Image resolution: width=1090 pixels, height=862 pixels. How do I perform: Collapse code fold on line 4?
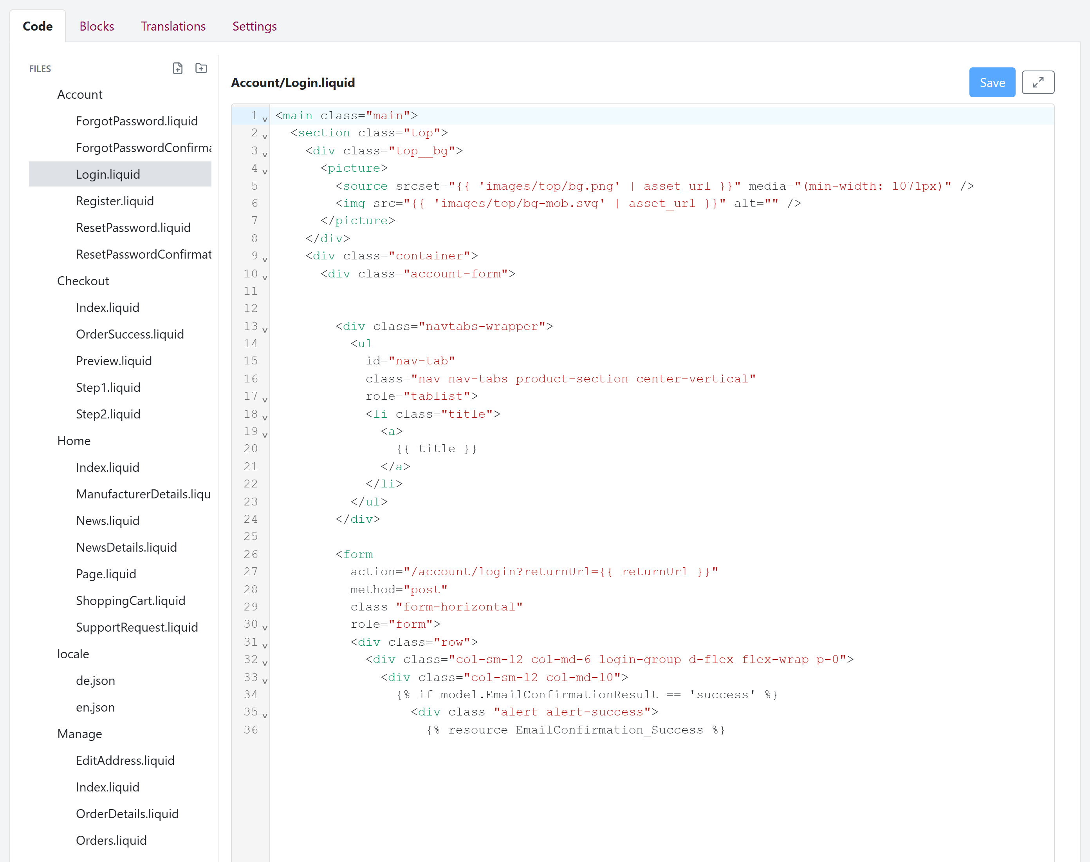(265, 172)
